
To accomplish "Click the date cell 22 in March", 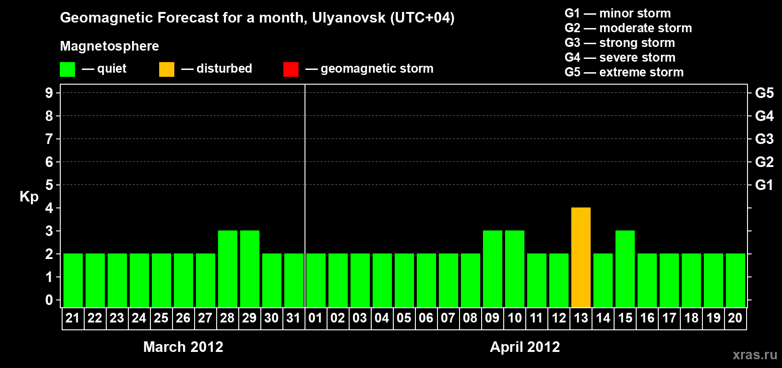I will 95,318.
